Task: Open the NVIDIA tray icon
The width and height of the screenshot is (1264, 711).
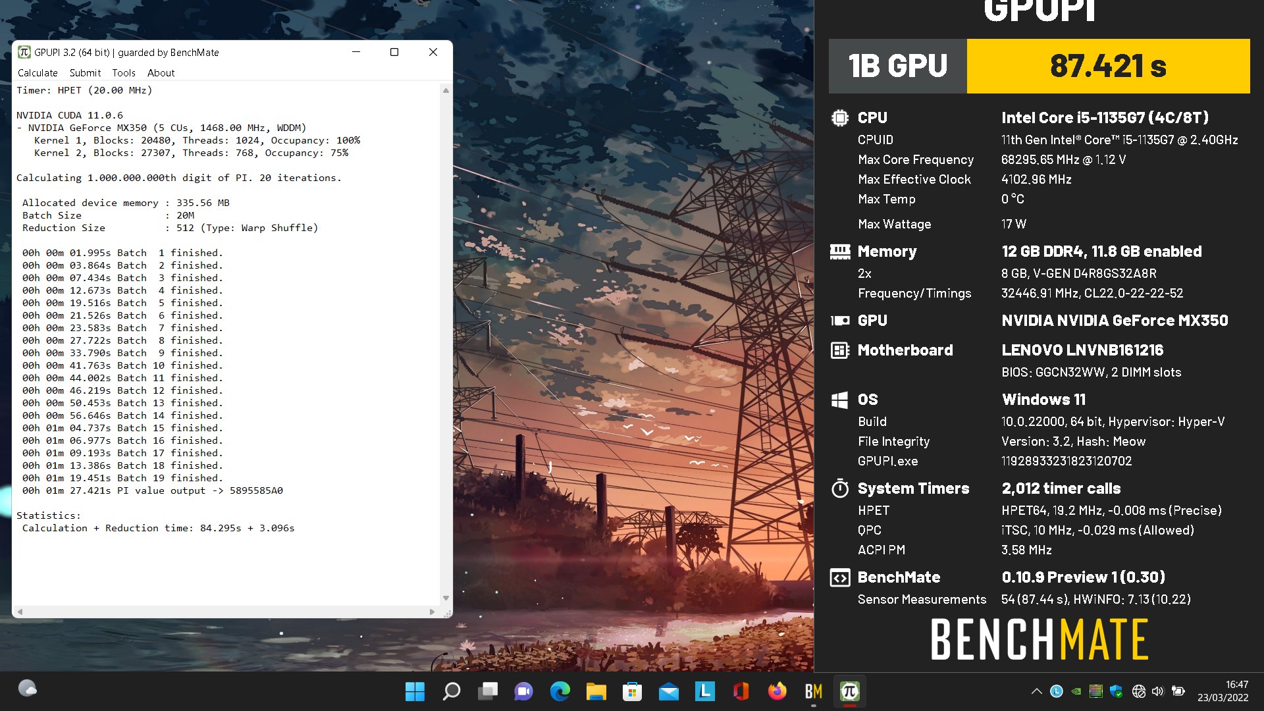Action: pyautogui.click(x=1076, y=691)
